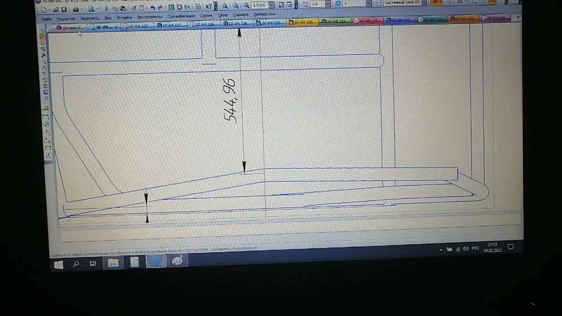Expand the cursor step 1.0 dropdown

click(x=328, y=4)
